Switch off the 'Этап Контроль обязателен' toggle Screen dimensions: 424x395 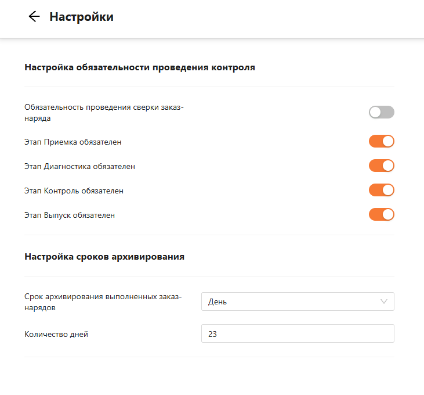[381, 190]
